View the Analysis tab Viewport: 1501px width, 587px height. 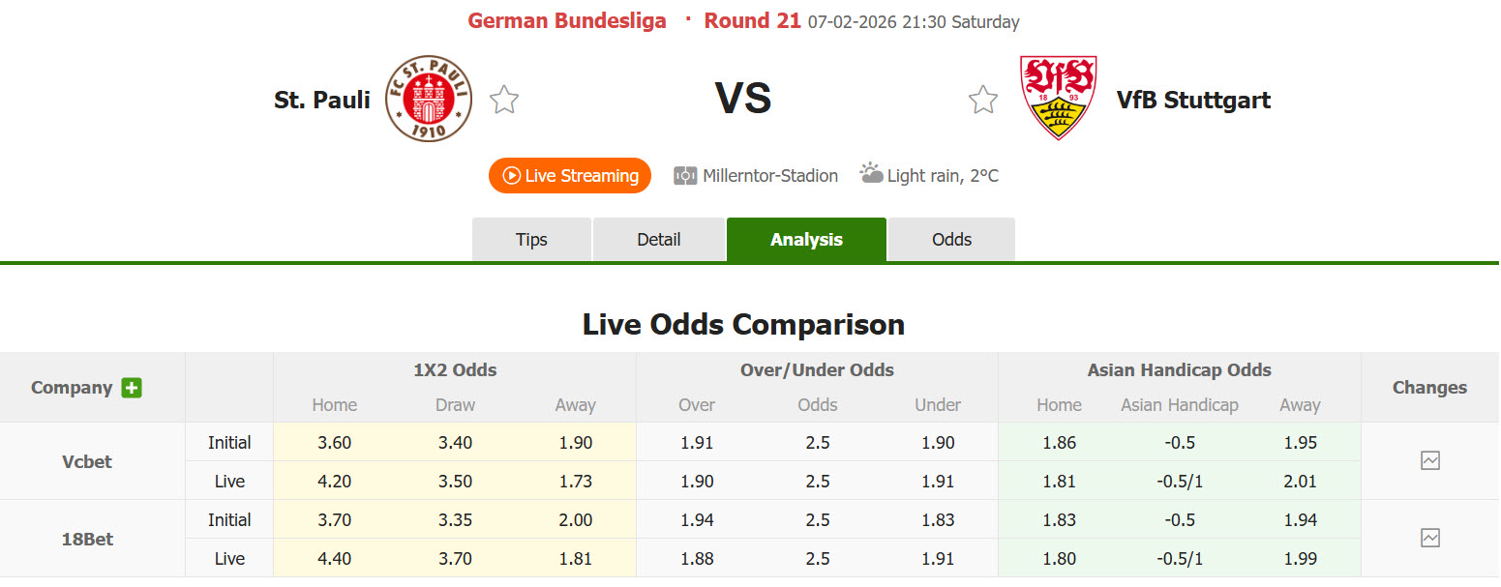(806, 239)
